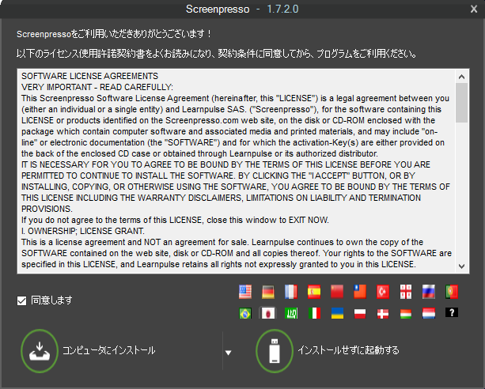The height and width of the screenshot is (389, 485).
Task: Switch language using the Italian flag
Action: click(314, 313)
